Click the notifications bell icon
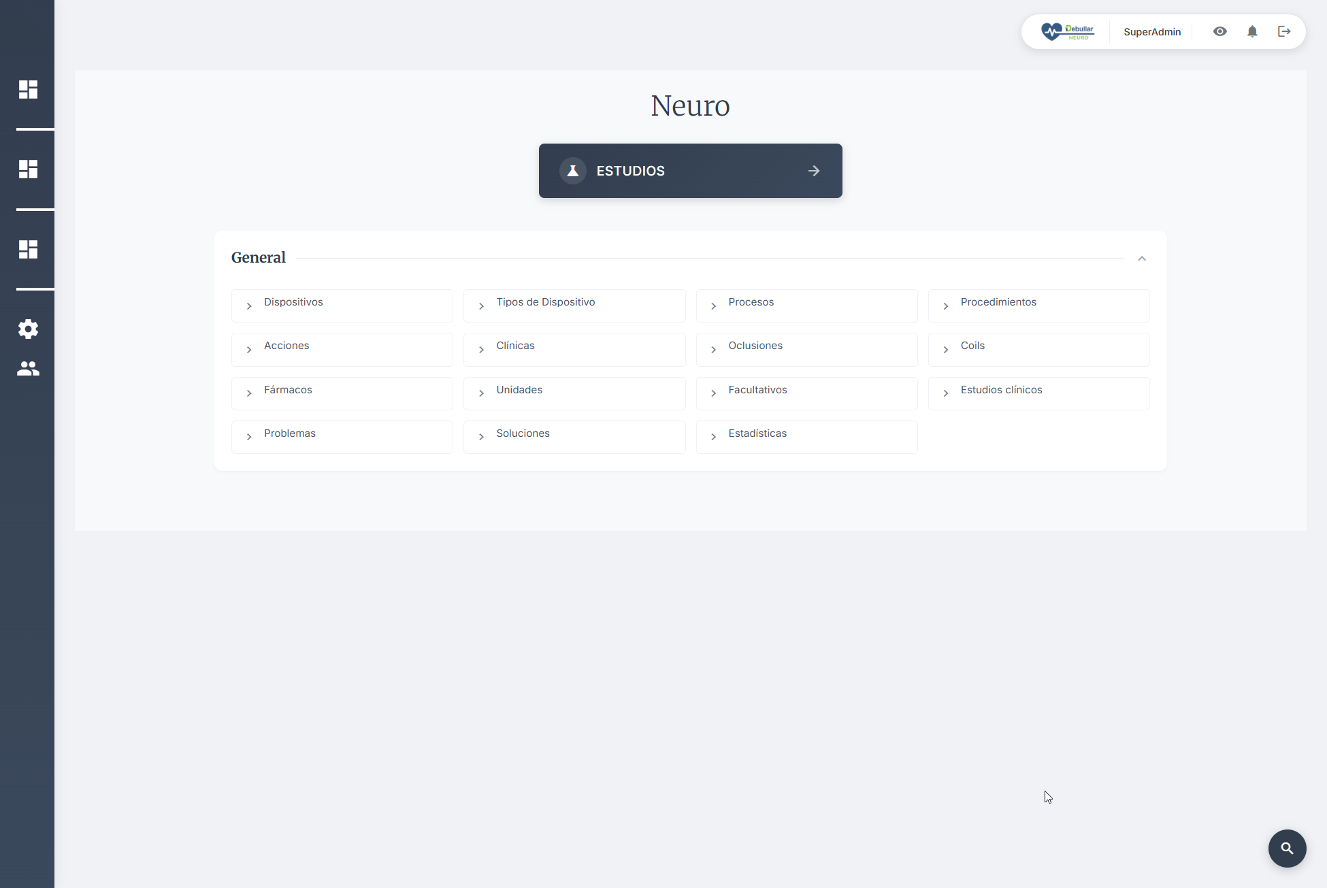 pos(1252,32)
